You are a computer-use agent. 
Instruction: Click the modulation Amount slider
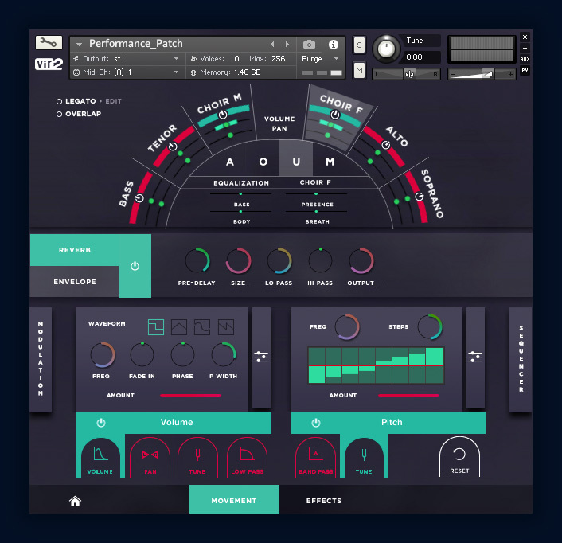click(189, 395)
